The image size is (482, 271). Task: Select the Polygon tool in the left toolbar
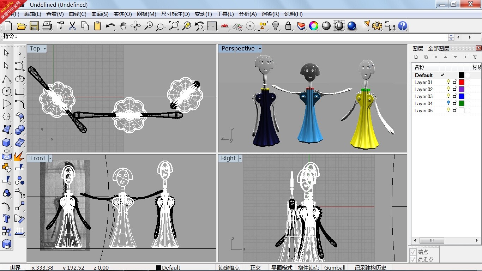click(7, 116)
